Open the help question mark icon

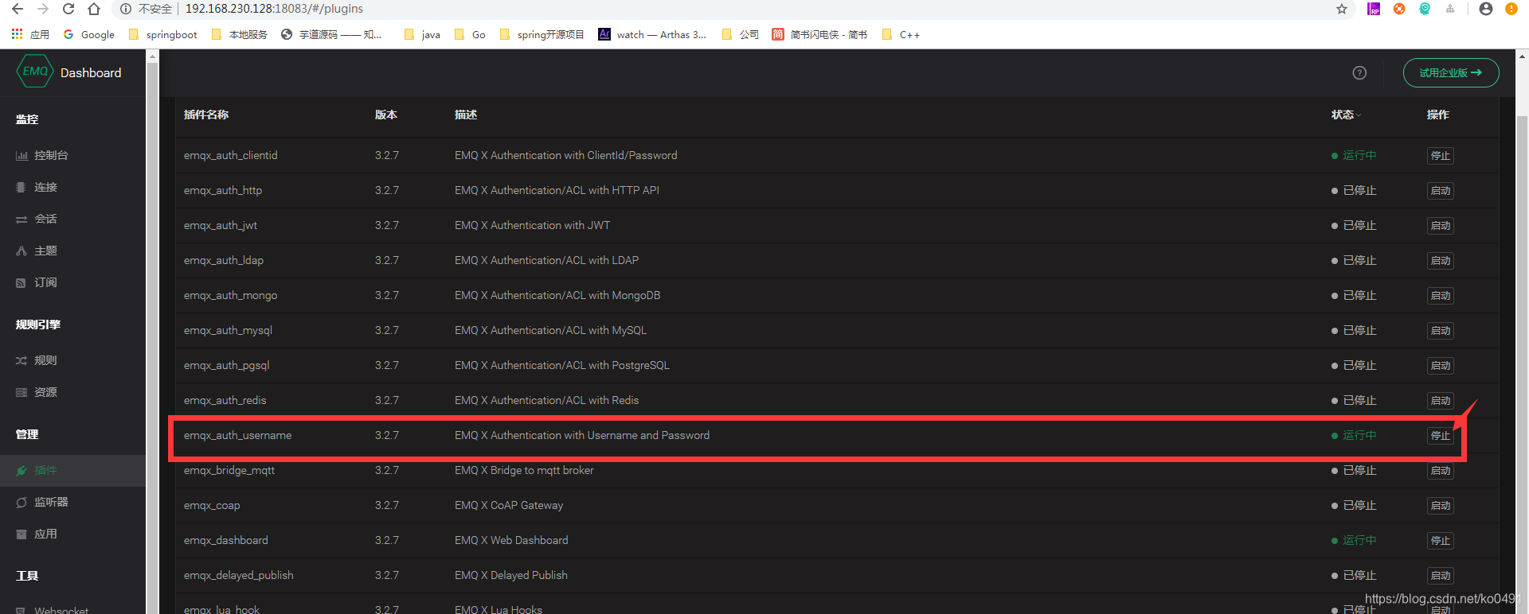[x=1359, y=72]
